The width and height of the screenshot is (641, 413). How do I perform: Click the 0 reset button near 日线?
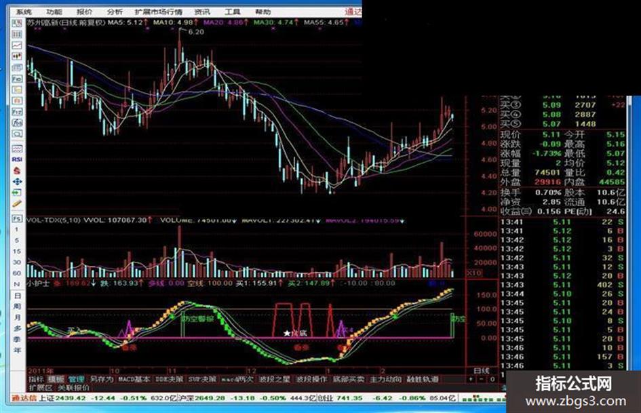point(492,380)
